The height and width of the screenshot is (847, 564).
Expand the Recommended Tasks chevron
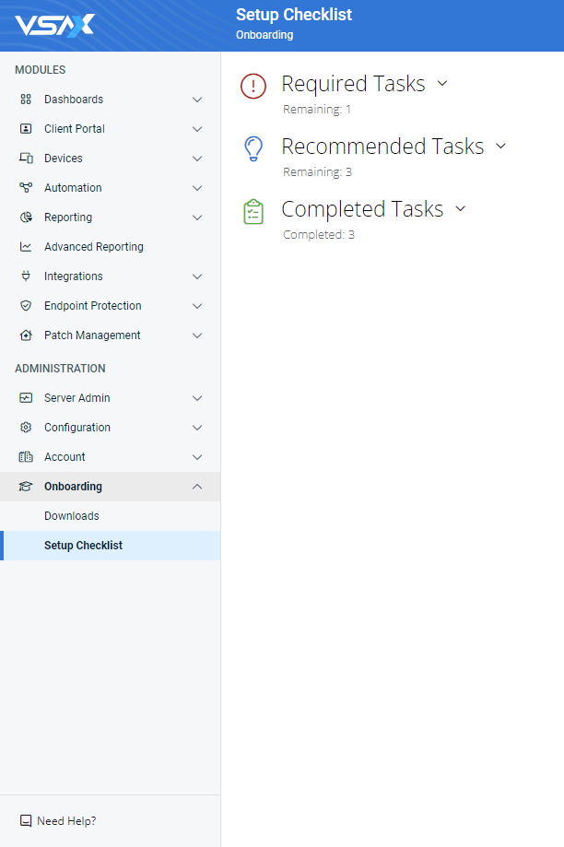500,146
